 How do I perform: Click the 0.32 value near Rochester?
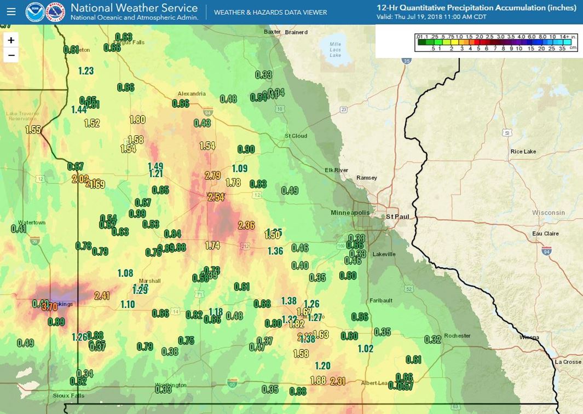click(433, 340)
